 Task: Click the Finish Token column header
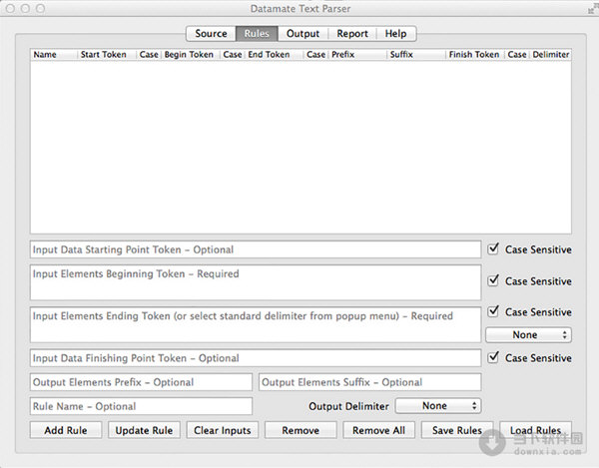[475, 55]
